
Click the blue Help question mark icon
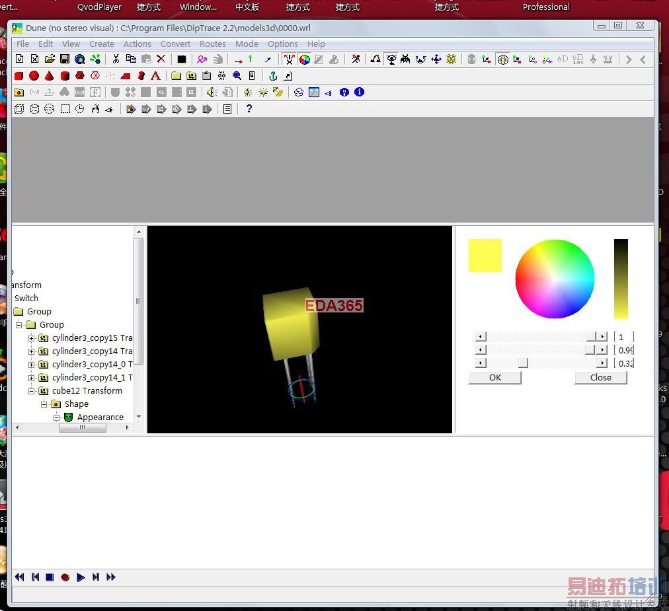click(x=249, y=109)
